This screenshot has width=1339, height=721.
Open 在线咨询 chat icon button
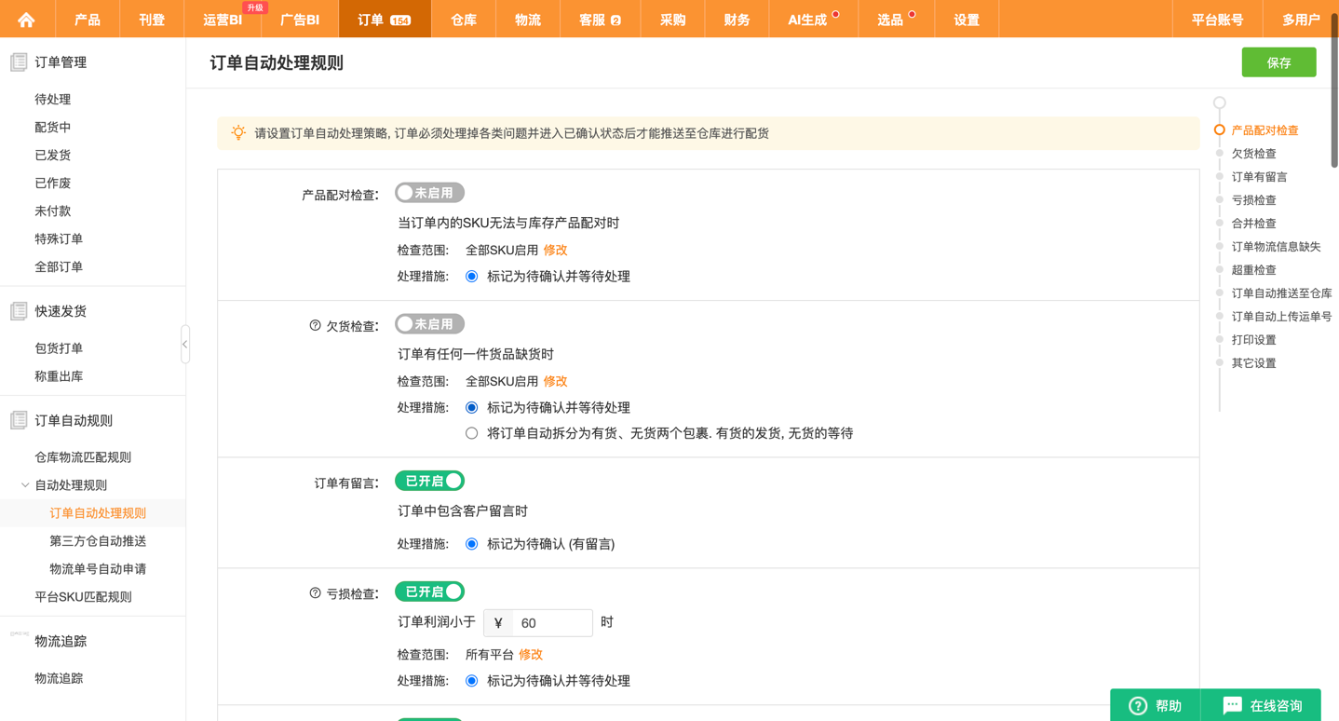pos(1232,706)
